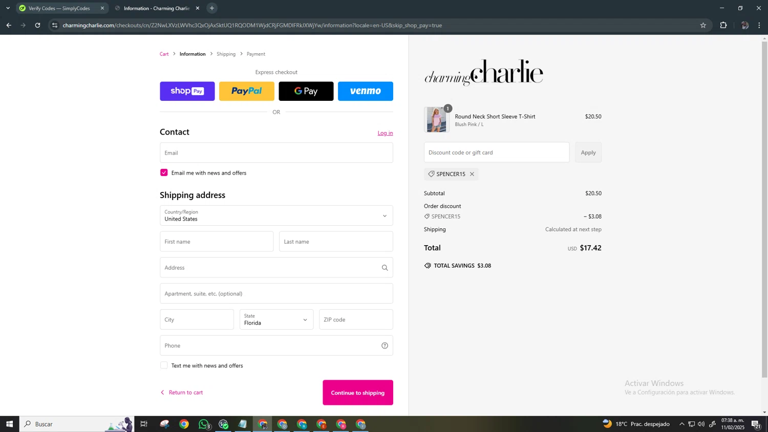Image resolution: width=768 pixels, height=432 pixels.
Task: Open the Country/Region dropdown
Action: click(276, 215)
